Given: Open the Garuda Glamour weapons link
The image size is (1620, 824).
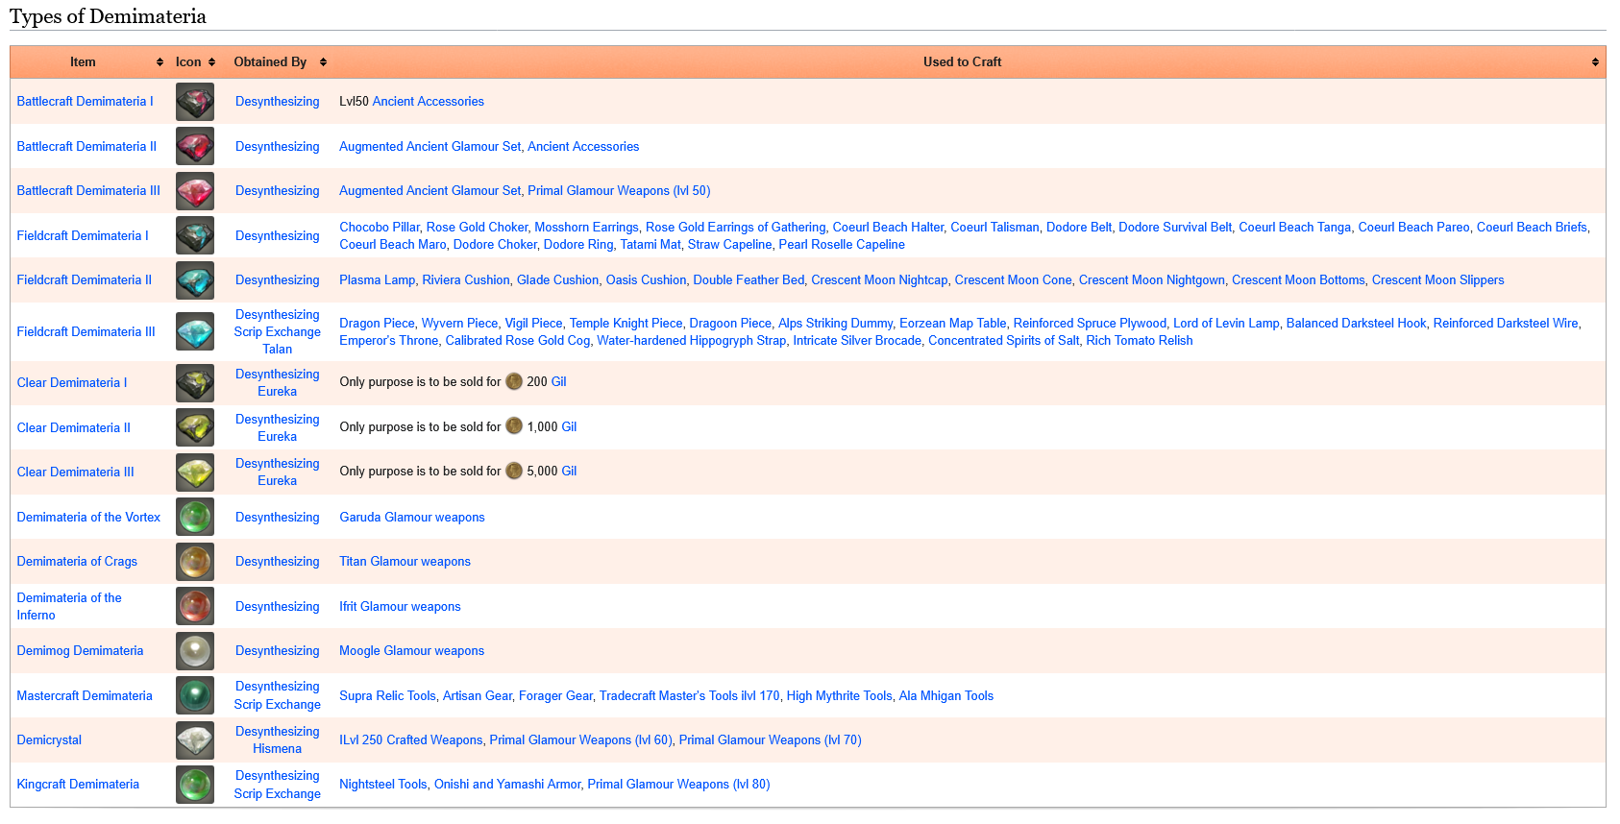Looking at the screenshot, I should point(412,518).
